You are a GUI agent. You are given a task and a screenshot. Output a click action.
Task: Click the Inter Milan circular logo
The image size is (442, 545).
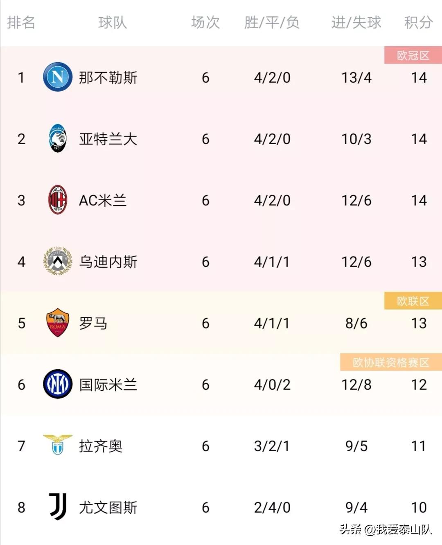[58, 384]
